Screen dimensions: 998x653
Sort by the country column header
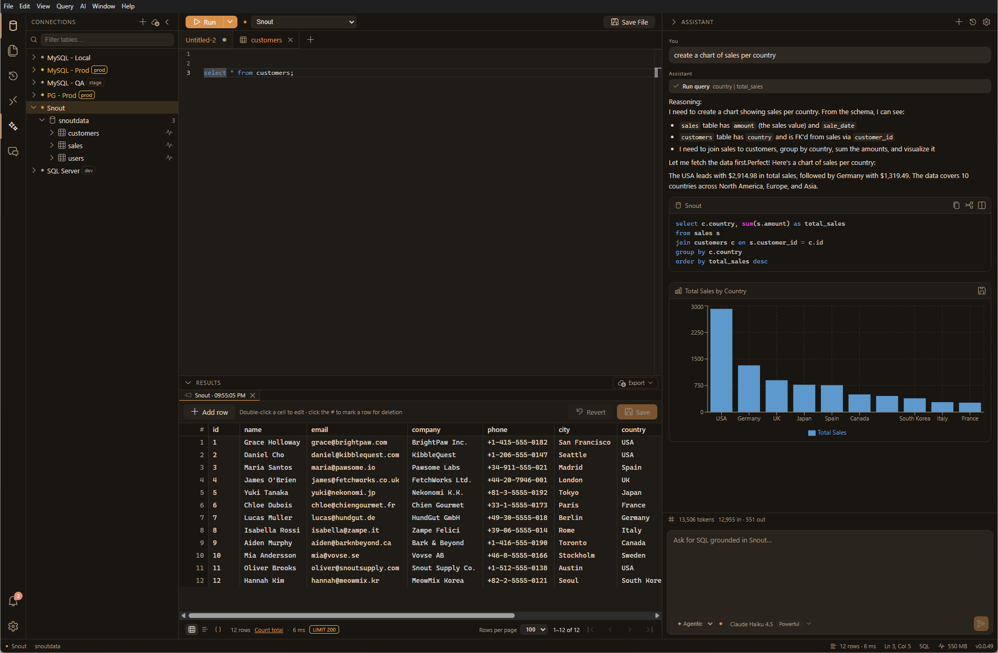(633, 429)
